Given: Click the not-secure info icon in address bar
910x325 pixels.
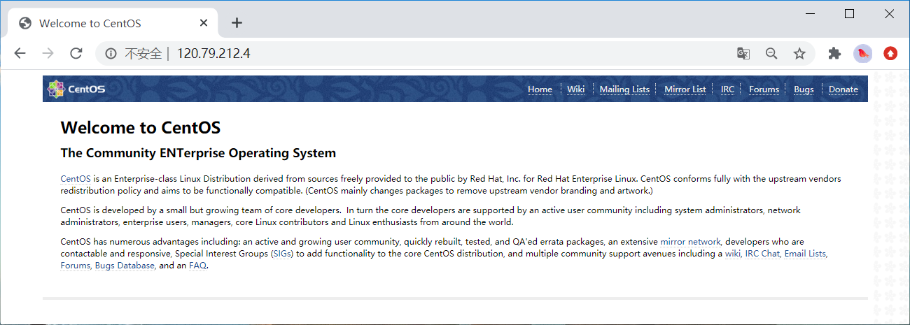Looking at the screenshot, I should pos(111,53).
